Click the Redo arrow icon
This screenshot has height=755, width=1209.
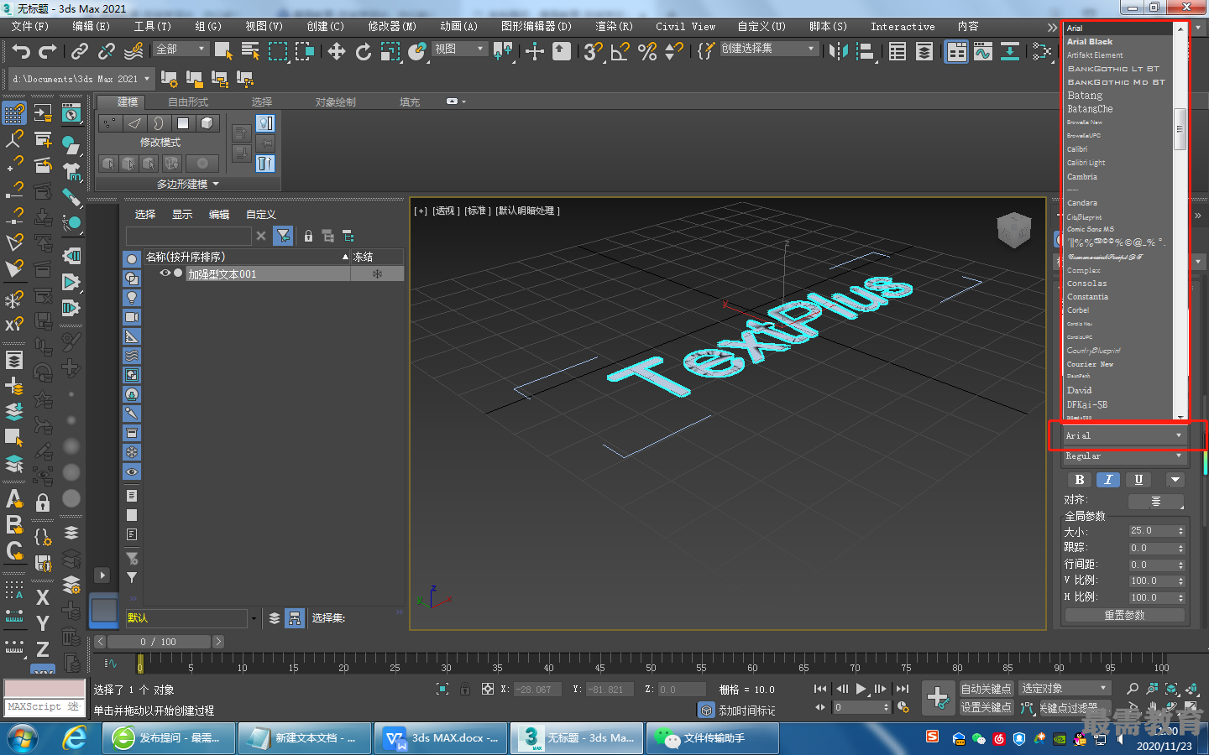(48, 52)
